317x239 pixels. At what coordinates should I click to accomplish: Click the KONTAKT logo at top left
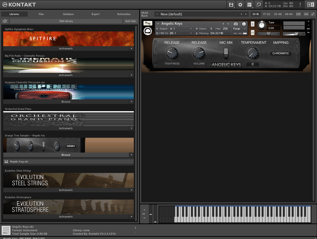[19, 5]
